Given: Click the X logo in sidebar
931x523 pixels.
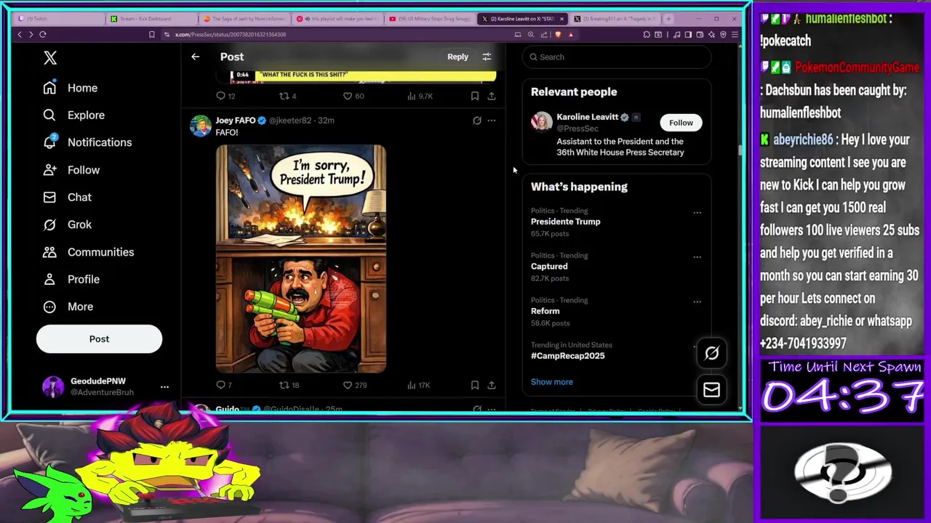Looking at the screenshot, I should pyautogui.click(x=50, y=58).
